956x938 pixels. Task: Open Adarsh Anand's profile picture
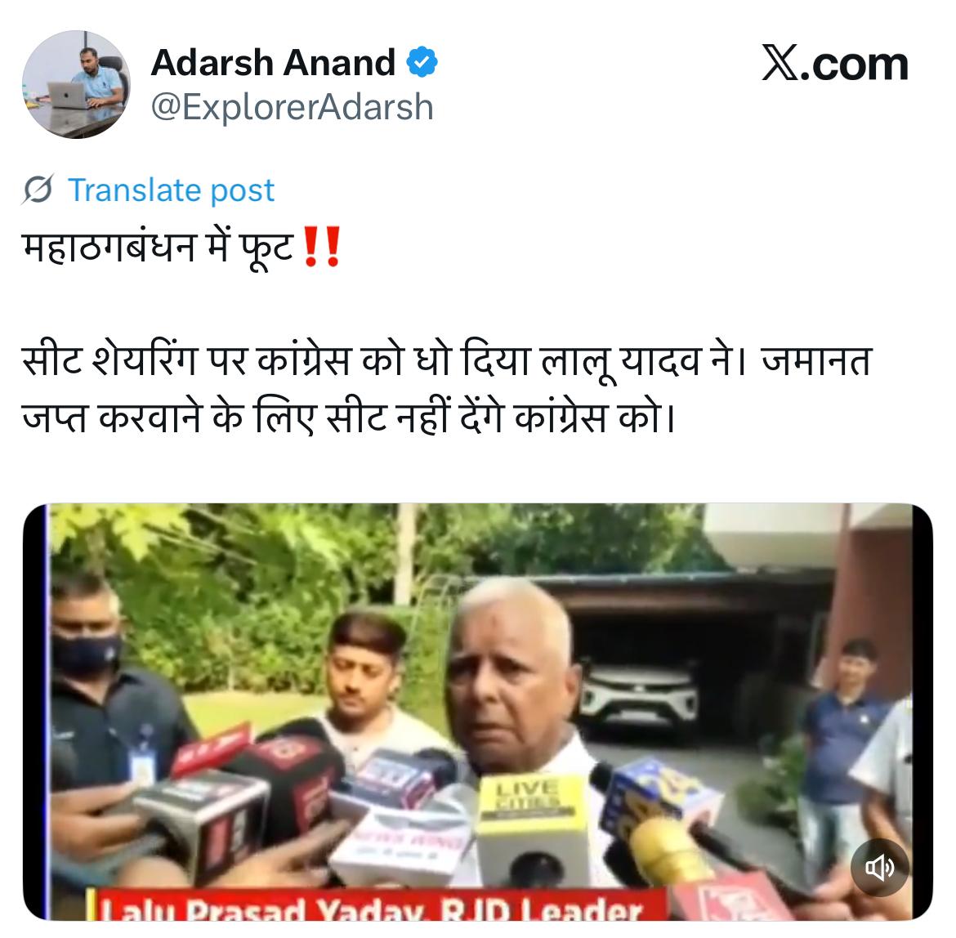click(x=76, y=84)
